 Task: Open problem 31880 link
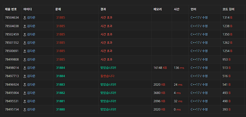[61, 109]
